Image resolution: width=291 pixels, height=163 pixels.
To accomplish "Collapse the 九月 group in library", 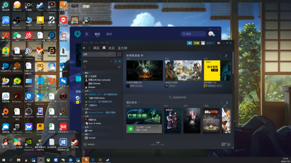I will (83, 91).
